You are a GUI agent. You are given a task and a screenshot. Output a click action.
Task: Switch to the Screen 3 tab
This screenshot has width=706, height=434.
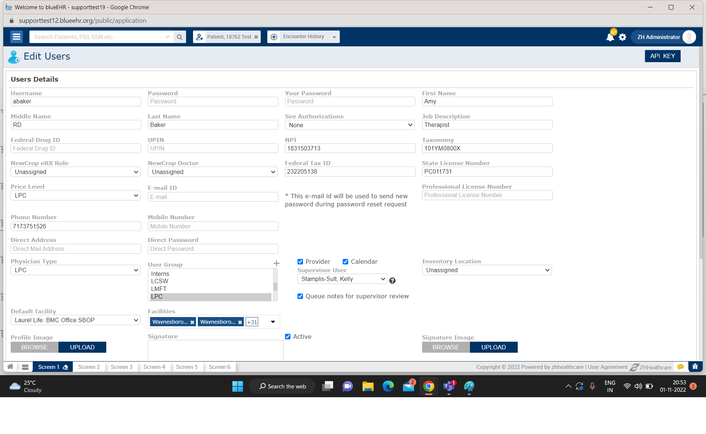point(121,367)
